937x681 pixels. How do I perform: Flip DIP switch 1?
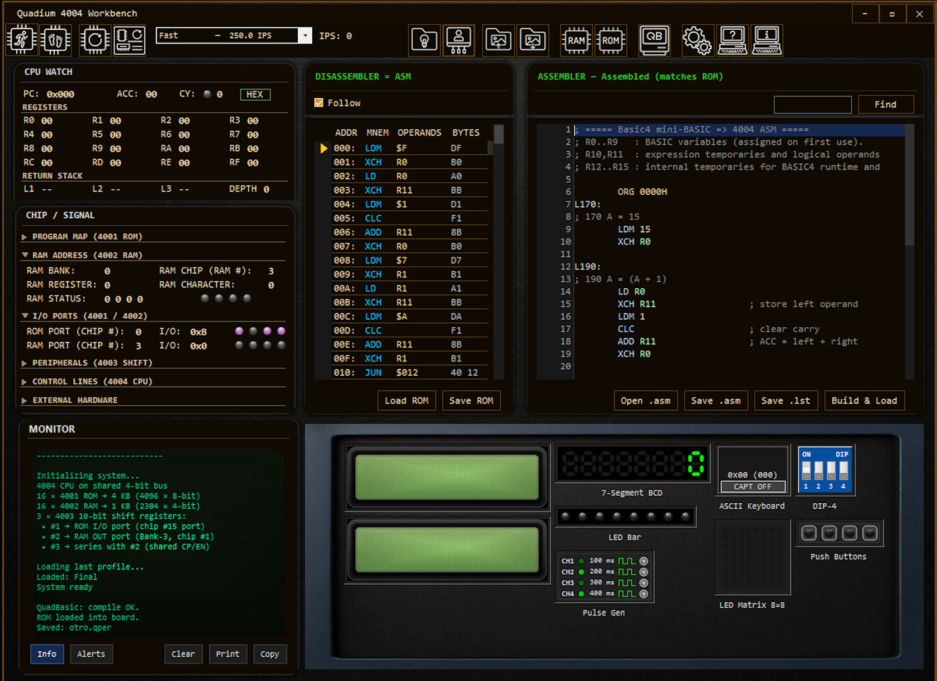pos(806,470)
